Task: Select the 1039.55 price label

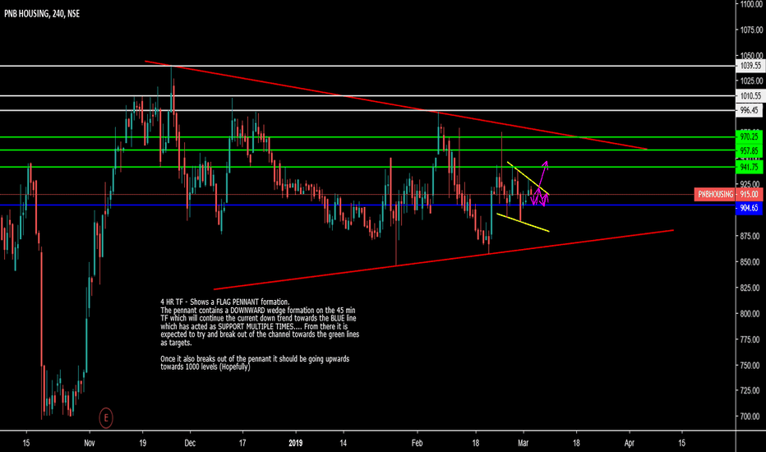Action: tap(750, 66)
